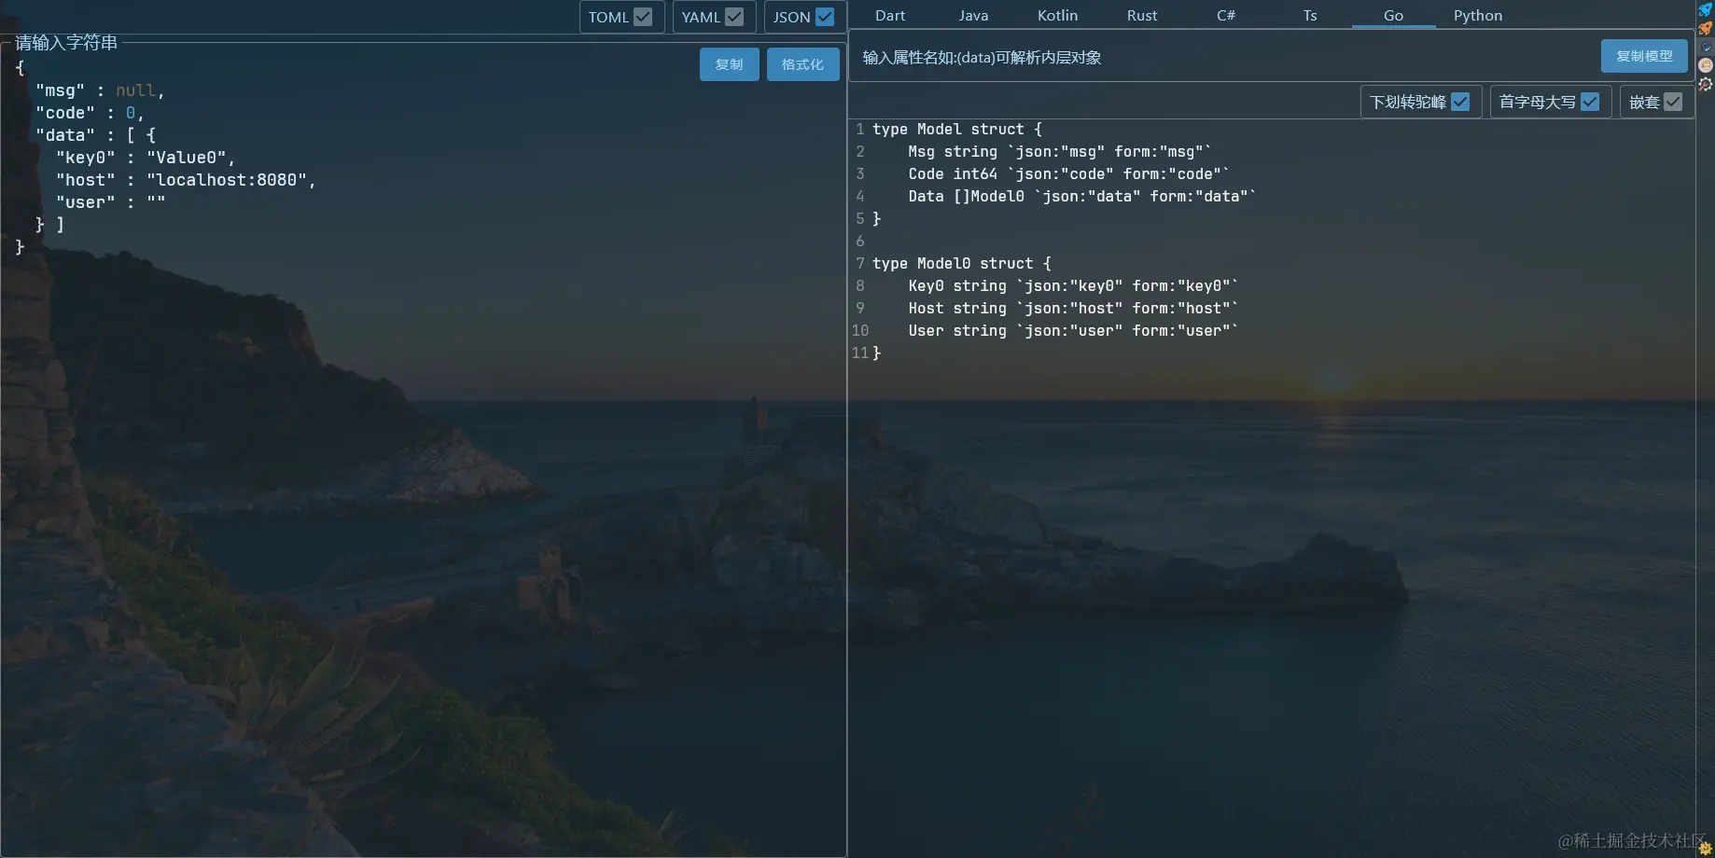The height and width of the screenshot is (858, 1715).
Task: Click the 复制 copy button
Action: (729, 64)
